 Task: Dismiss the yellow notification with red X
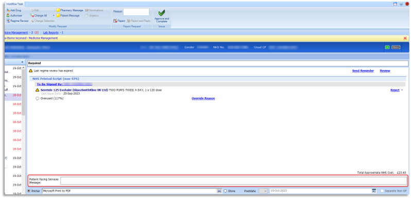(x=405, y=38)
